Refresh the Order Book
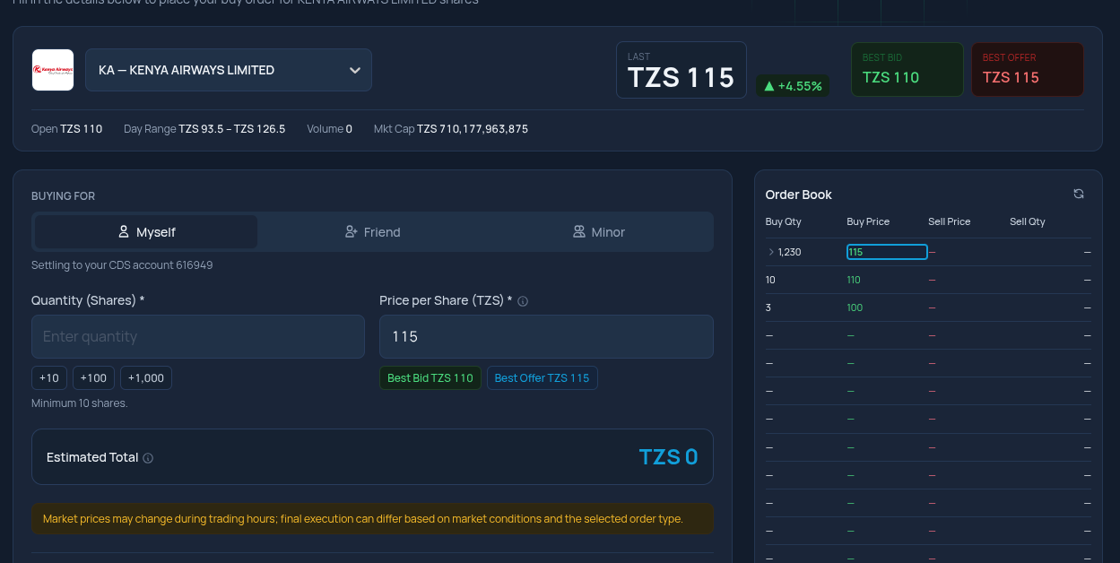 (1079, 194)
